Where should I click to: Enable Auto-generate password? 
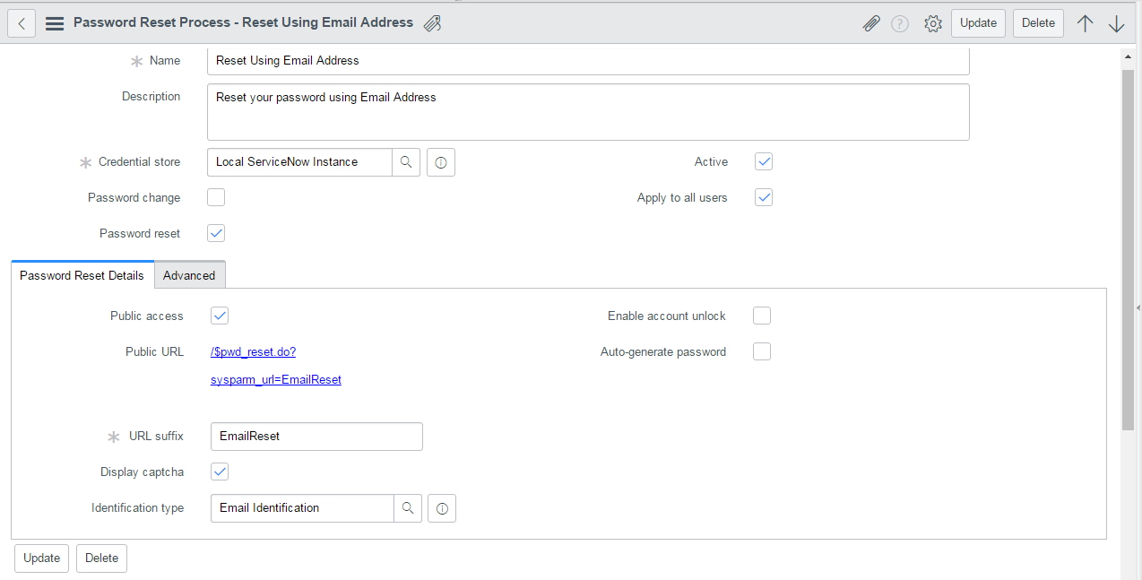click(x=761, y=351)
